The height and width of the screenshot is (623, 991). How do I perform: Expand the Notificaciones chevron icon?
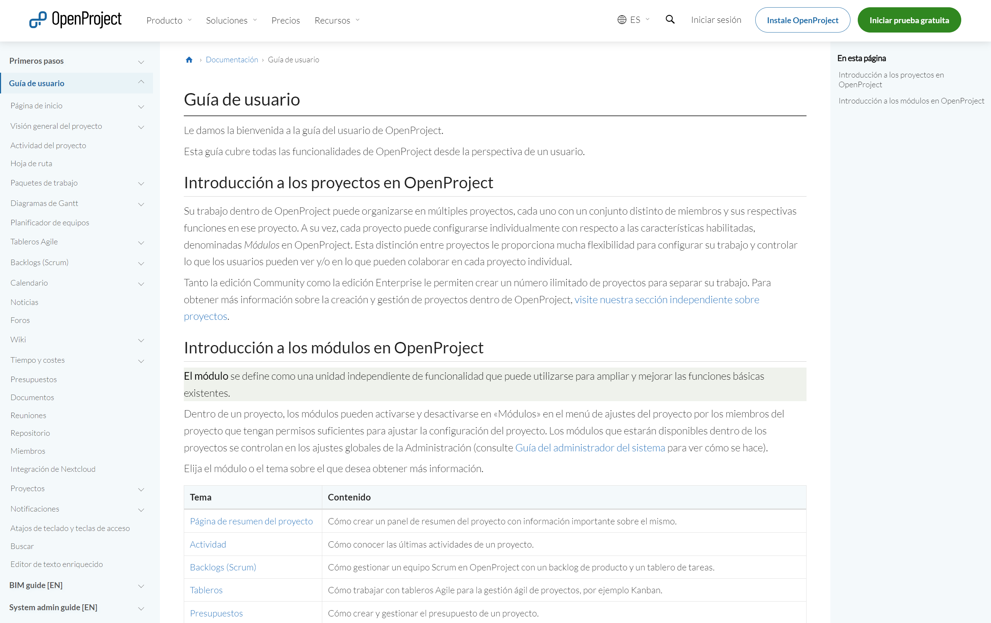pos(141,510)
